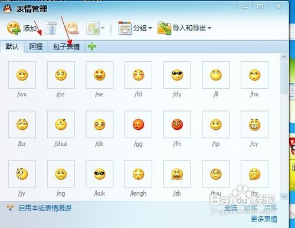Image resolution: width=295 pixels, height=228 pixels.
Task: Click the modify emoticon tool icon
Action: click(50, 28)
